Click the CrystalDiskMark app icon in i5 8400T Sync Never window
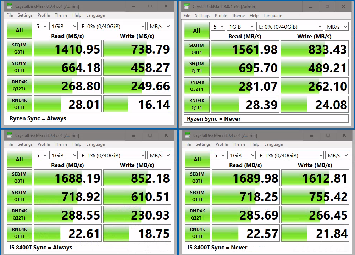The image size is (355, 255). [188, 135]
